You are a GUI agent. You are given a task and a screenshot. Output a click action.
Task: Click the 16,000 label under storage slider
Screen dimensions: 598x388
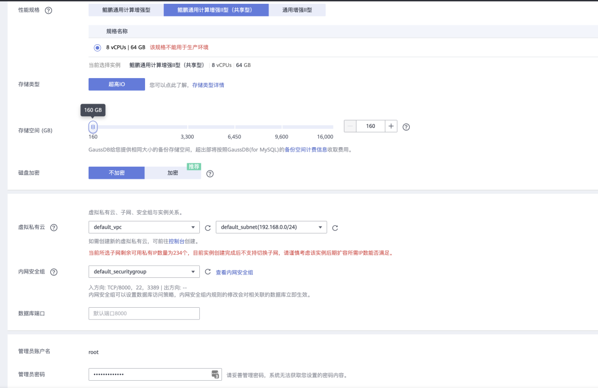[x=325, y=137]
